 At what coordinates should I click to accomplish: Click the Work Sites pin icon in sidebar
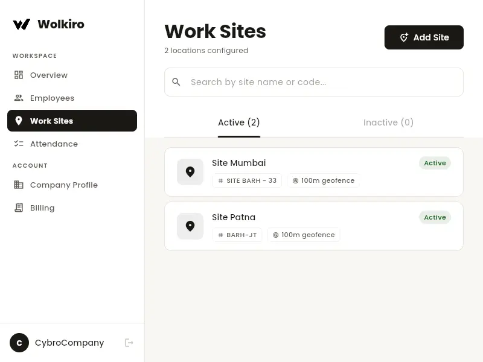coord(19,121)
